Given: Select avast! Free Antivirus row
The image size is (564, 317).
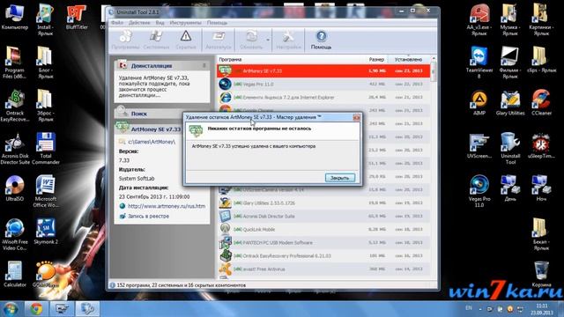Looking at the screenshot, I should point(323,269).
